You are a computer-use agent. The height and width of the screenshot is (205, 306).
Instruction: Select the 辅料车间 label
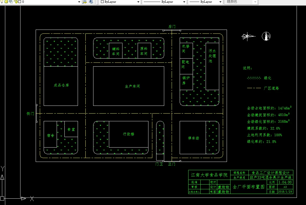point(116,51)
